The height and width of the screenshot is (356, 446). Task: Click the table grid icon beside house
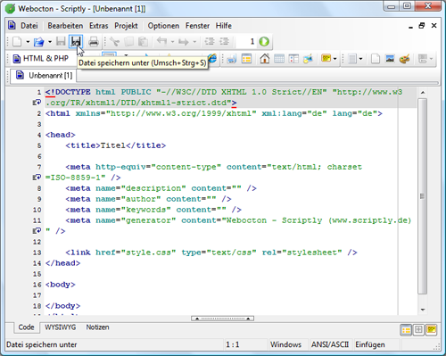pos(279,59)
